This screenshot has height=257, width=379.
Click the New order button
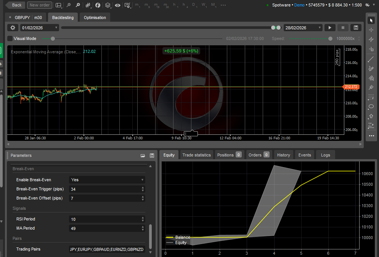[40, 5]
